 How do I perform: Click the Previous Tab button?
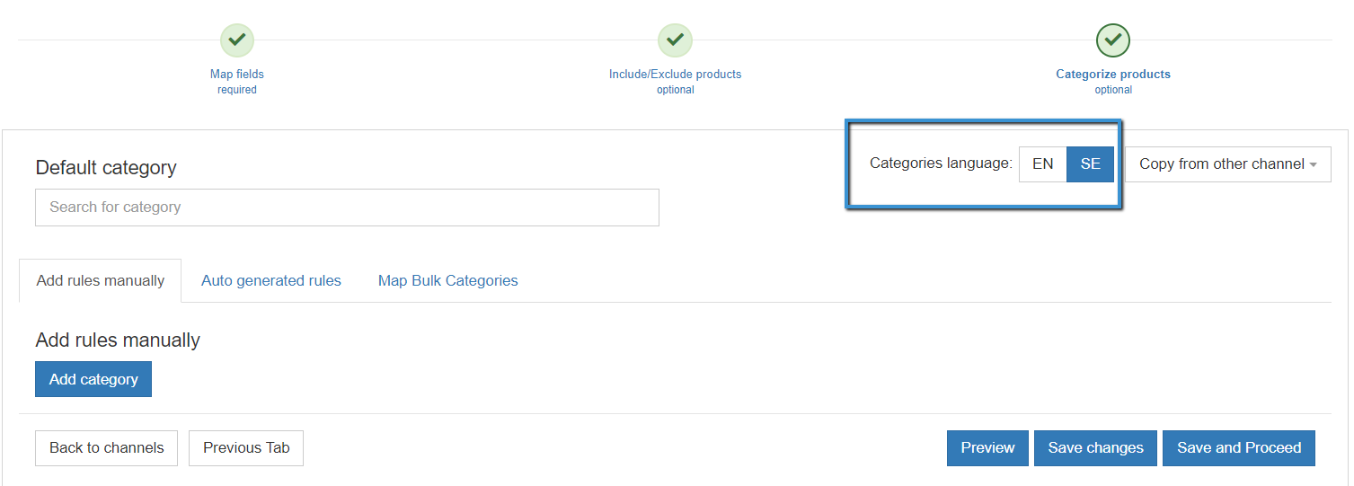[246, 448]
